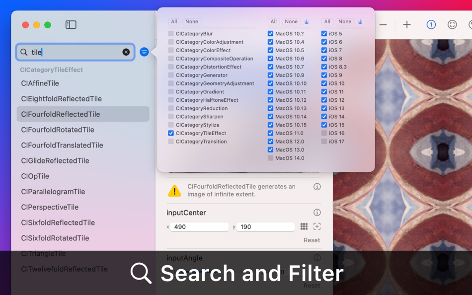472x295 pixels.
Task: Select CISixfoldRotatedTile filter
Action: pyautogui.click(x=83, y=238)
